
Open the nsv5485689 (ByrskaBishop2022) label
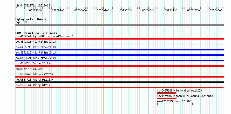(179, 90)
